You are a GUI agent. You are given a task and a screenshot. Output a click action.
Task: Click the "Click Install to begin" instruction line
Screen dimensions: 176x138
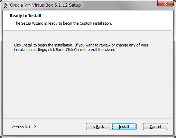(81, 45)
